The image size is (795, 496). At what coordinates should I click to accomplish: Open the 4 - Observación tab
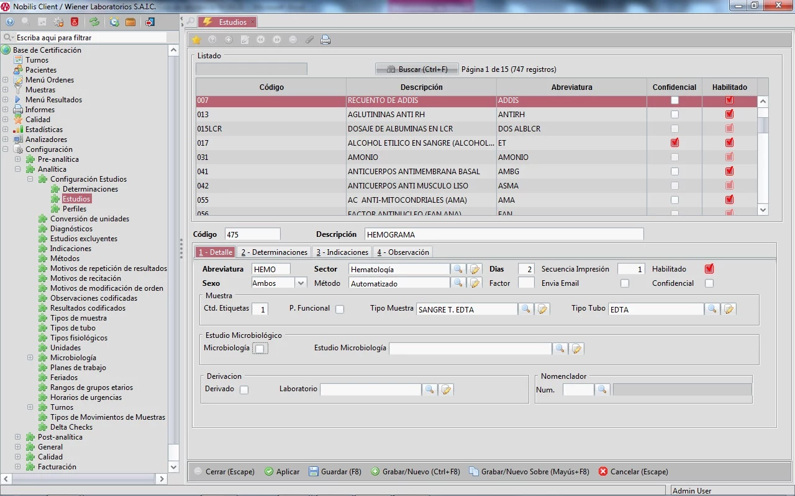[x=402, y=252]
